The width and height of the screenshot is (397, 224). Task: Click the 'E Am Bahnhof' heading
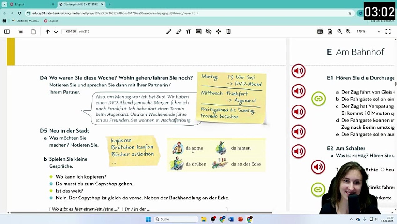(355, 52)
